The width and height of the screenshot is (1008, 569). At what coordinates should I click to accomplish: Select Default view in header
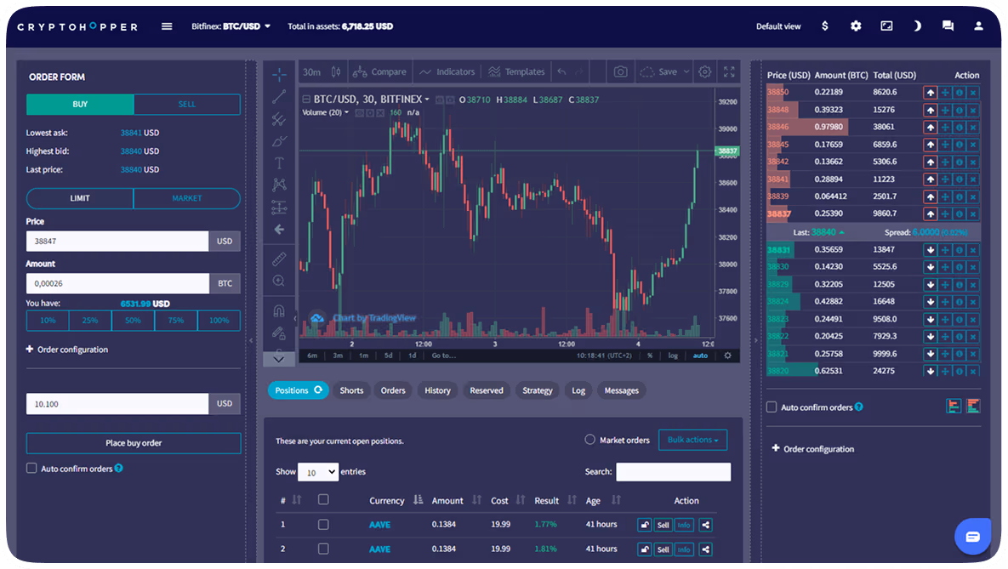[778, 26]
